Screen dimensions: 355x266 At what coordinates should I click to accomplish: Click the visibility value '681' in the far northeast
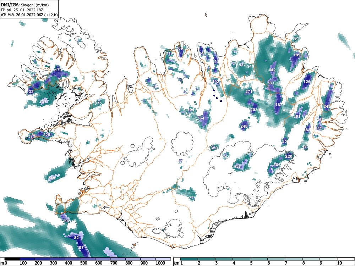(x=295, y=38)
